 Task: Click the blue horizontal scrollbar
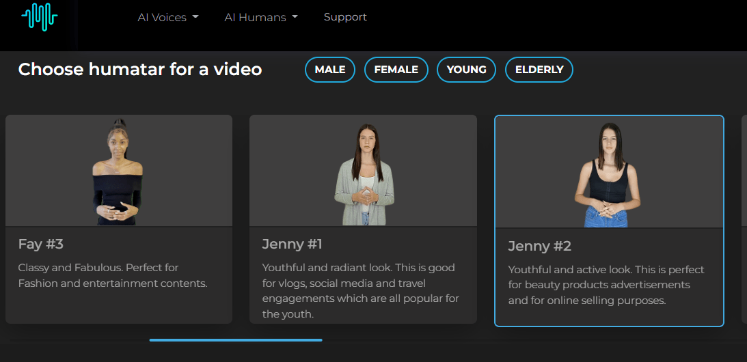pyautogui.click(x=236, y=339)
